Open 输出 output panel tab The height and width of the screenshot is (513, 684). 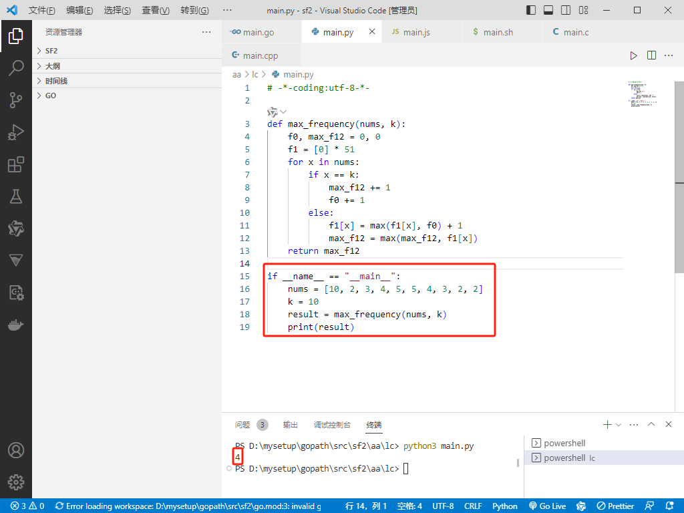coord(290,425)
